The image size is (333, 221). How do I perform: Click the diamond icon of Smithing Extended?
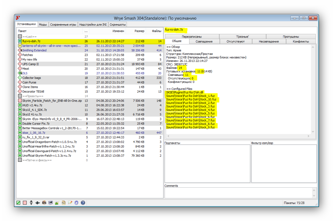point(20,50)
